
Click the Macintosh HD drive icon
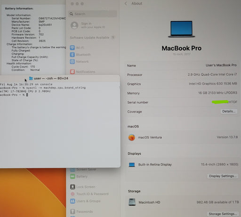tap(132, 202)
